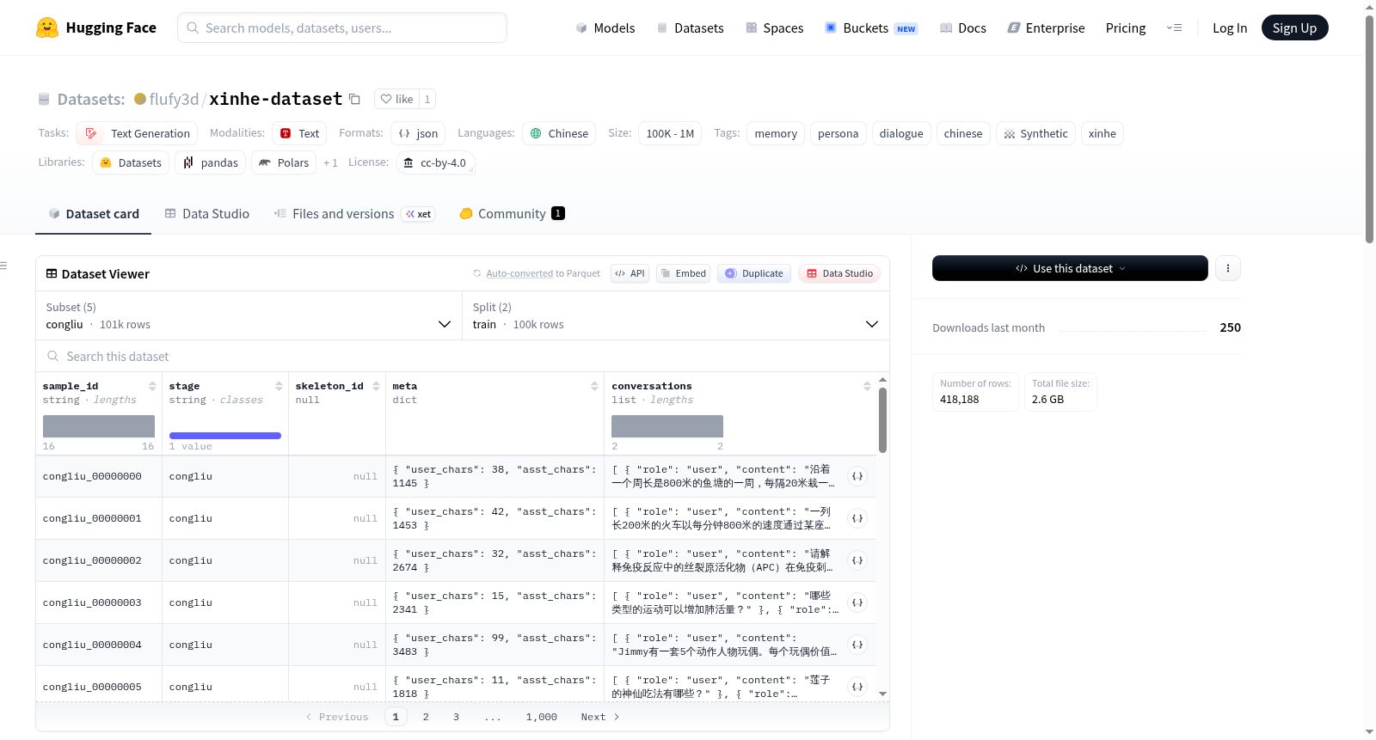The width and height of the screenshot is (1376, 740).
Task: Open Docs in top navigation
Action: [963, 28]
